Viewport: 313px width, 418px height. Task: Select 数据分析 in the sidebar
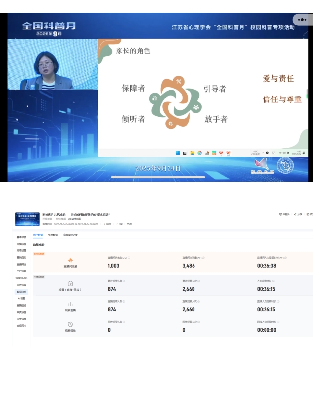(x=21, y=292)
